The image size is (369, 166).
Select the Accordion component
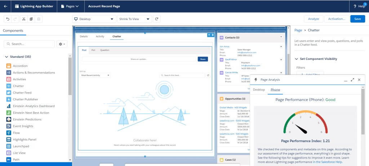click(x=20, y=66)
